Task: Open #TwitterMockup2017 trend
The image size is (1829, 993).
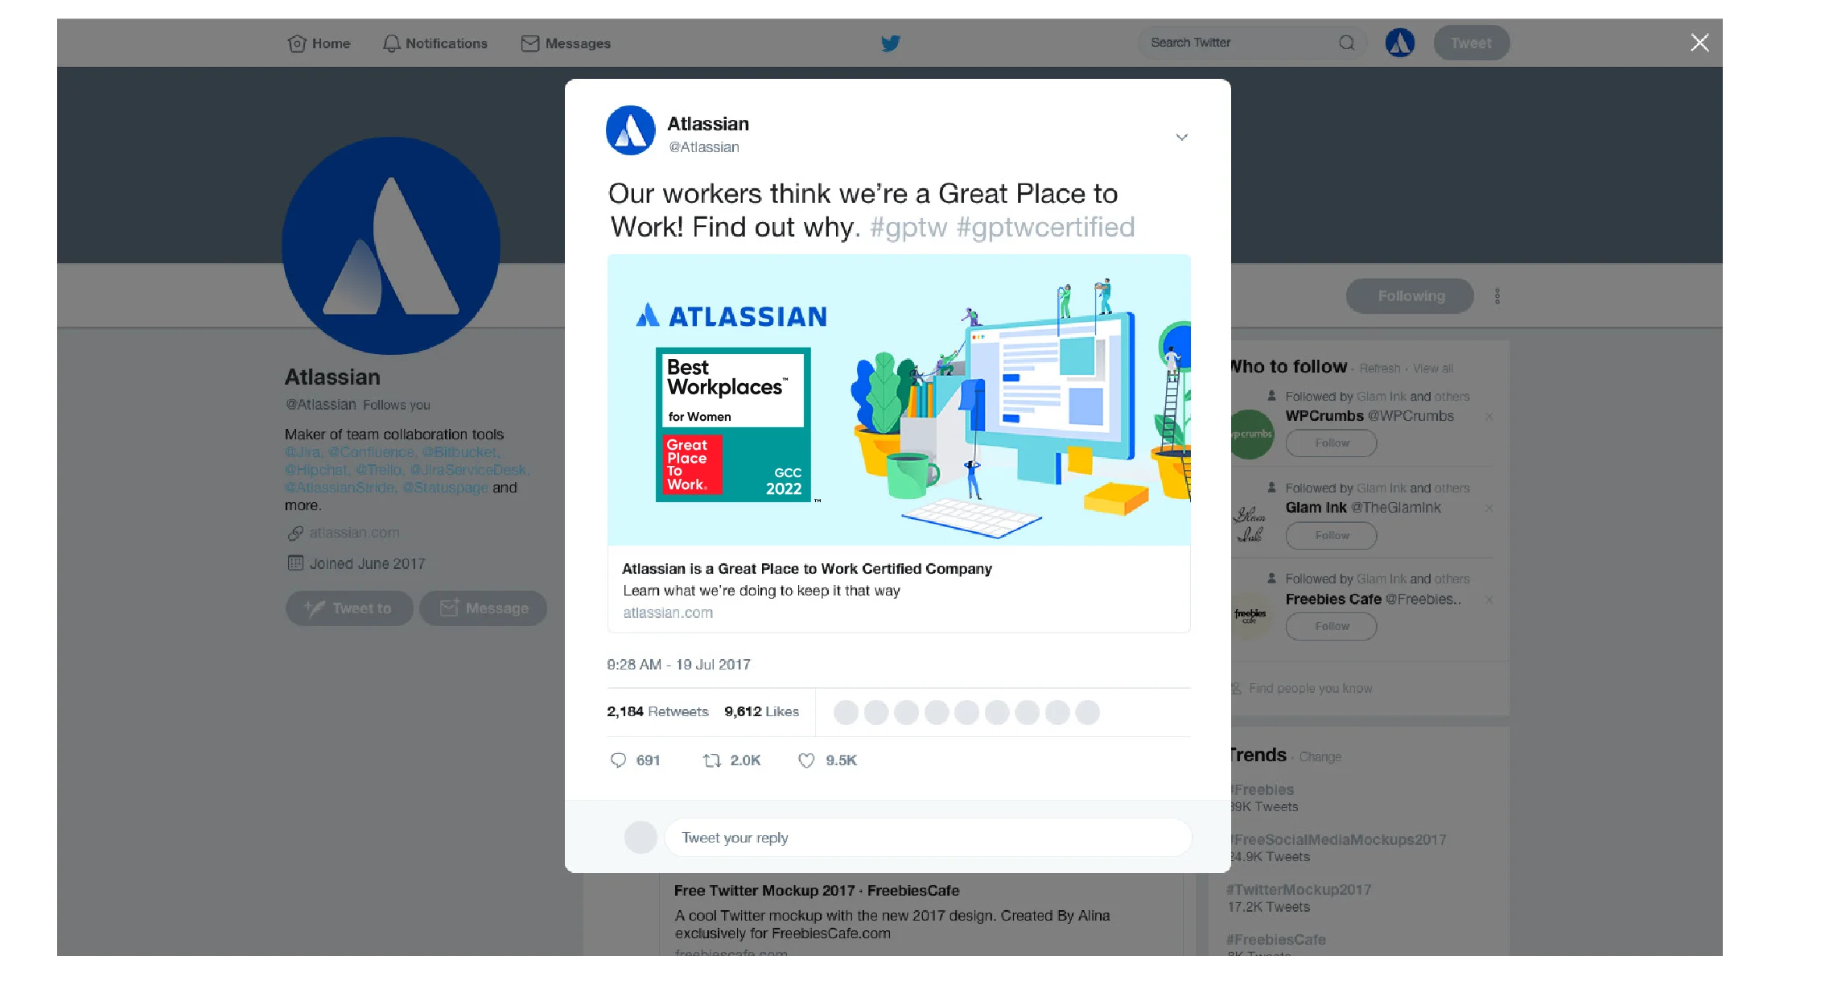Action: pyautogui.click(x=1300, y=890)
